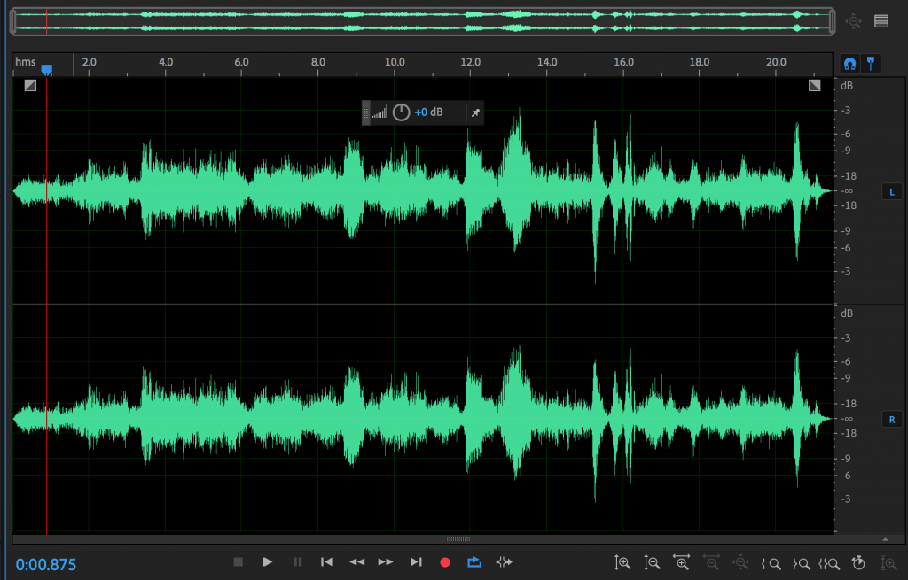Start recording with the red Record button
This screenshot has height=580, width=908.
(x=445, y=562)
